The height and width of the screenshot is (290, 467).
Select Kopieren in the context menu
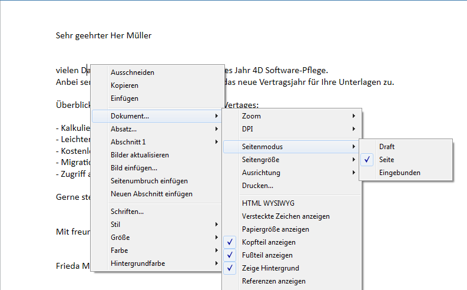point(124,85)
